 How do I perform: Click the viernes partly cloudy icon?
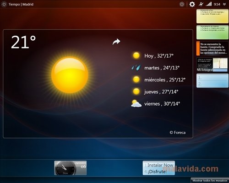coord(136,104)
